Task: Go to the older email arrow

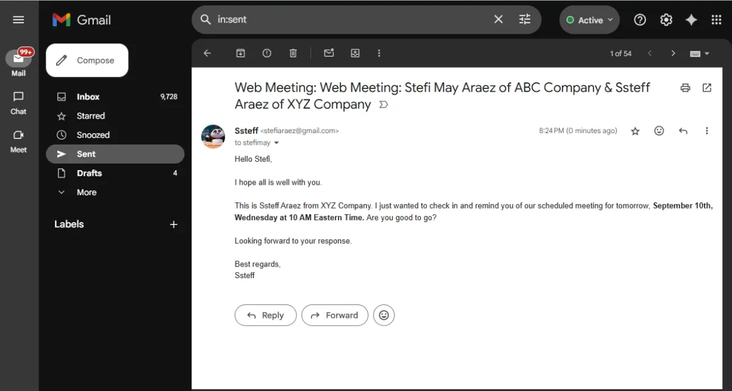Action: (673, 53)
